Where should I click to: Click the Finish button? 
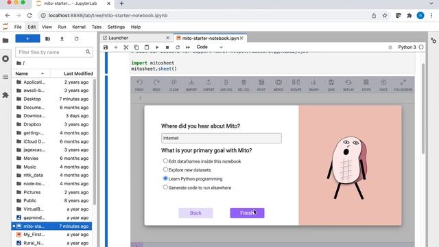(247, 213)
